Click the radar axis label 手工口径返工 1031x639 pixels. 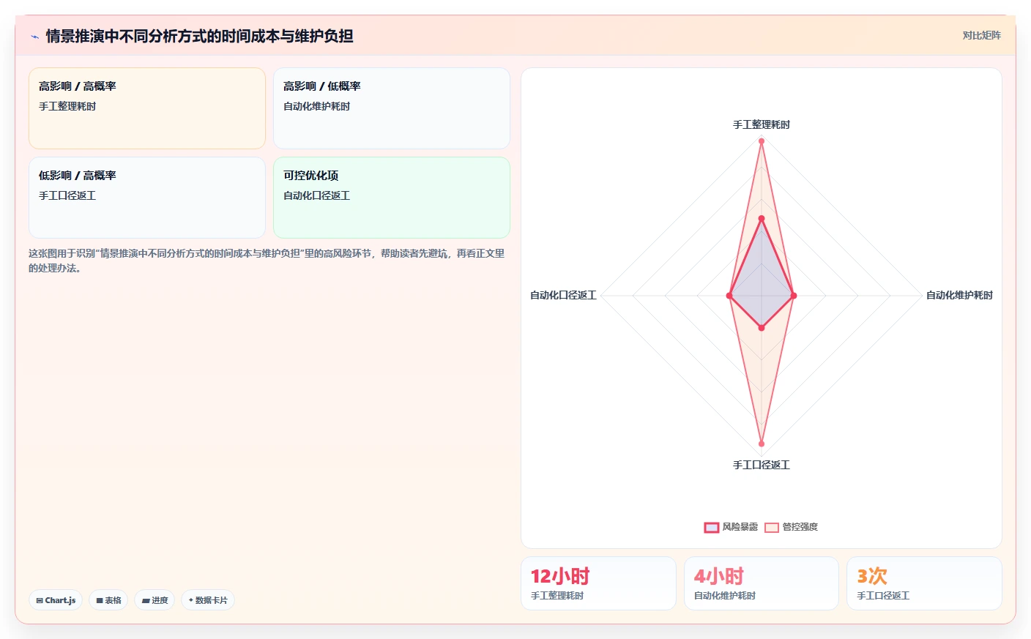click(762, 465)
